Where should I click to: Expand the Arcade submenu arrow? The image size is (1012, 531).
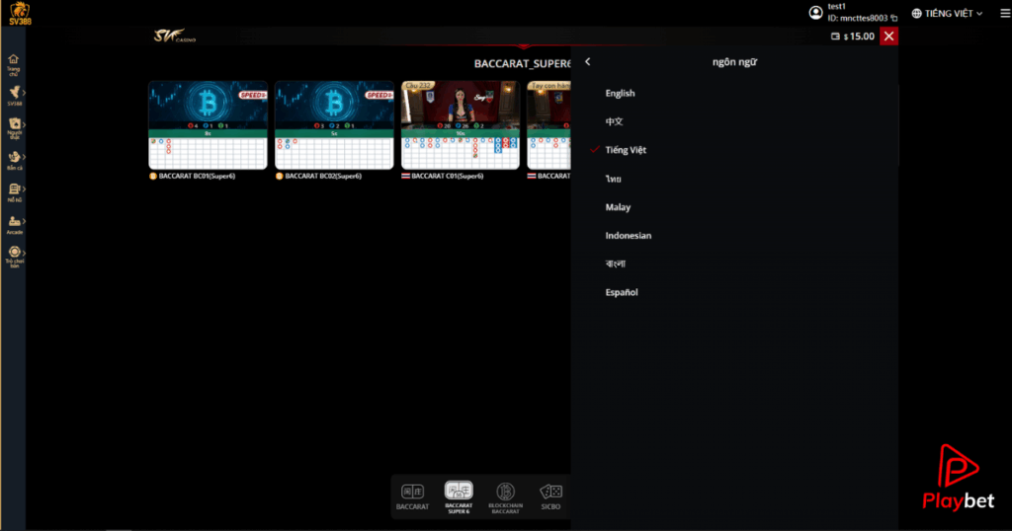[24, 221]
